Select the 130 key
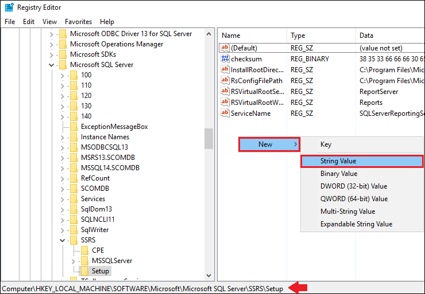The height and width of the screenshot is (294, 425). coord(86,106)
